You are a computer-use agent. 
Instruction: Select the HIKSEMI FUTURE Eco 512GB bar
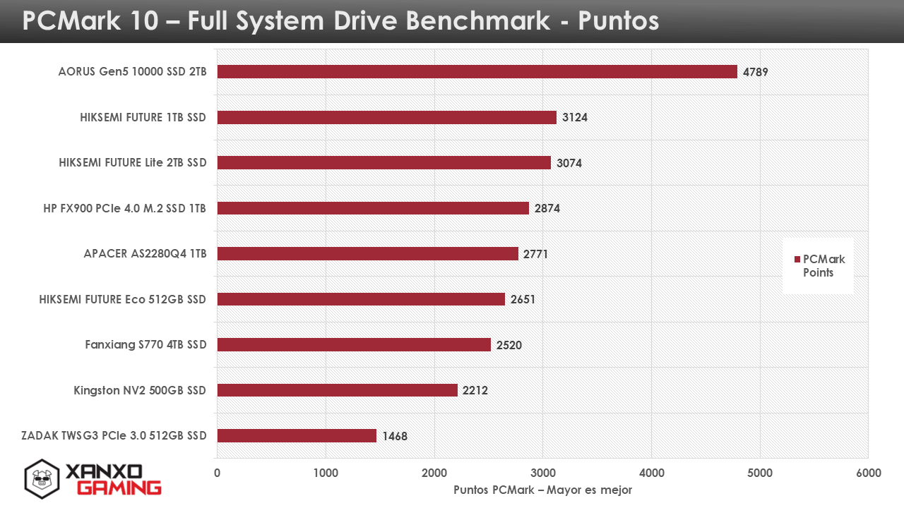tap(361, 299)
